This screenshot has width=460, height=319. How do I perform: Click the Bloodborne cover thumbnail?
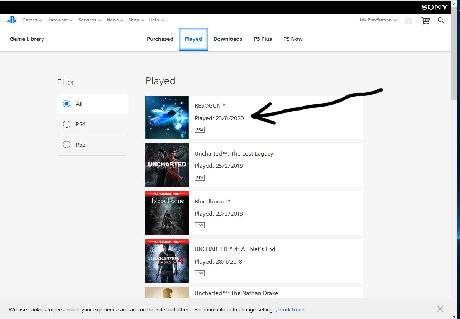click(x=167, y=213)
